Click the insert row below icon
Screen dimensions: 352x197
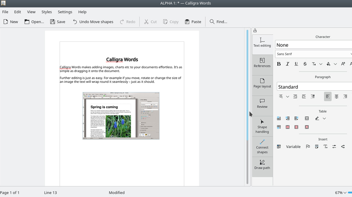pyautogui.click(x=279, y=127)
